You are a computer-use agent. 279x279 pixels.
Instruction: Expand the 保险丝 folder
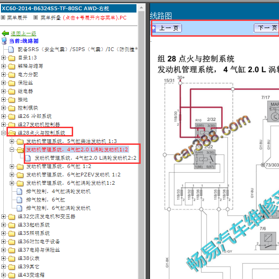pyautogui.click(x=3, y=83)
